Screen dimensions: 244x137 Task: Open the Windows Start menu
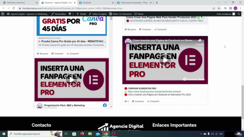click(4, 134)
